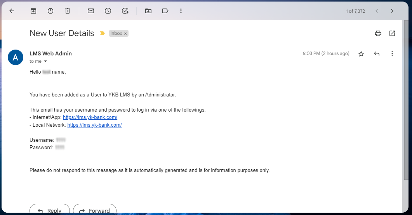Viewport: 412px width, 215px height.
Task: Print the New User Details email
Action: pyautogui.click(x=378, y=33)
